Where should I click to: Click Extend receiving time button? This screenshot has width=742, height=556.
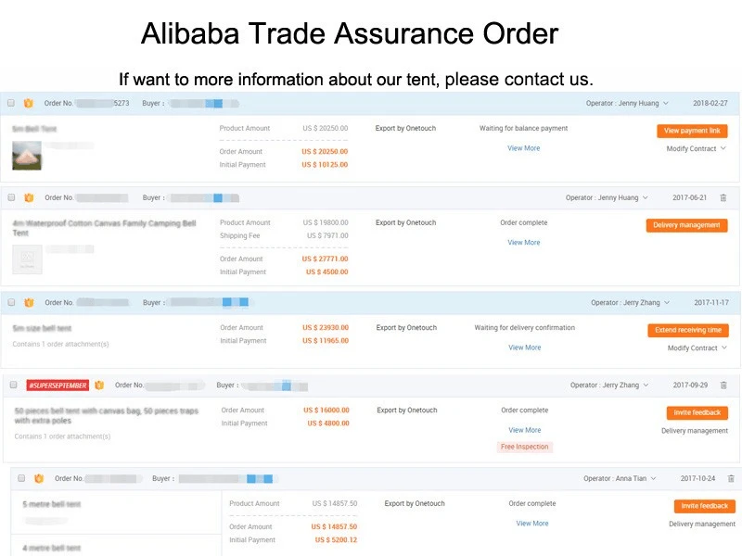(x=687, y=330)
